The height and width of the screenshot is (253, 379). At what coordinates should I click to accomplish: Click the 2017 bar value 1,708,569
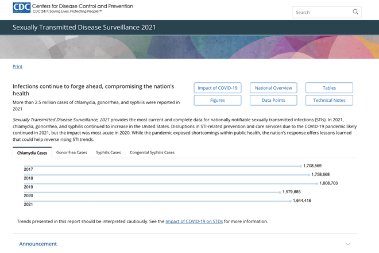point(312,166)
